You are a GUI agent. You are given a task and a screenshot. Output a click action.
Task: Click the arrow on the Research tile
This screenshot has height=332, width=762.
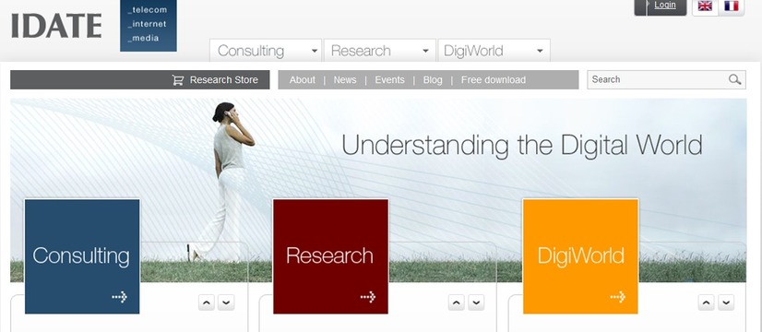tap(368, 297)
